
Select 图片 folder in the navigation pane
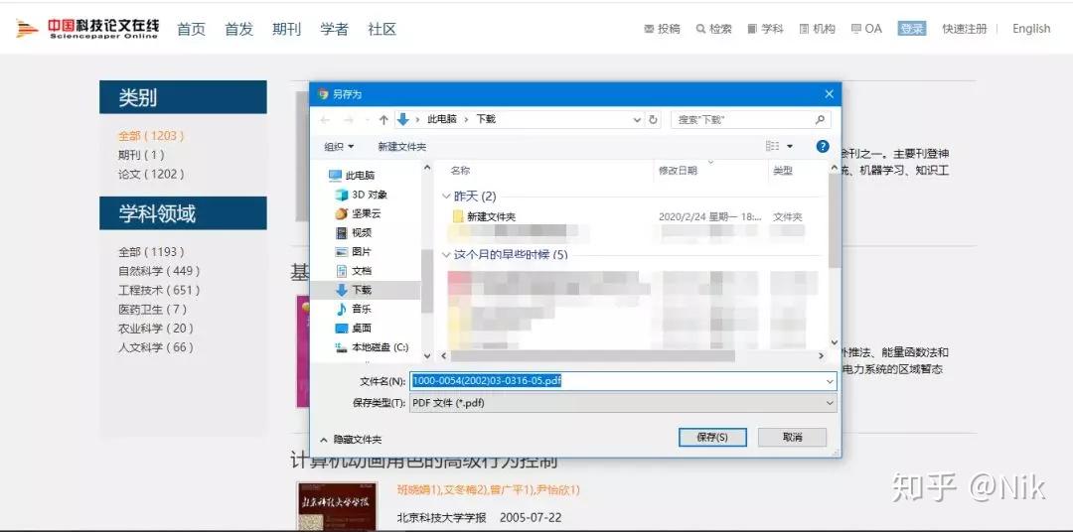353,252
